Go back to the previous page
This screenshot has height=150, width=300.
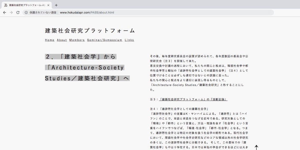[x=4, y=12]
